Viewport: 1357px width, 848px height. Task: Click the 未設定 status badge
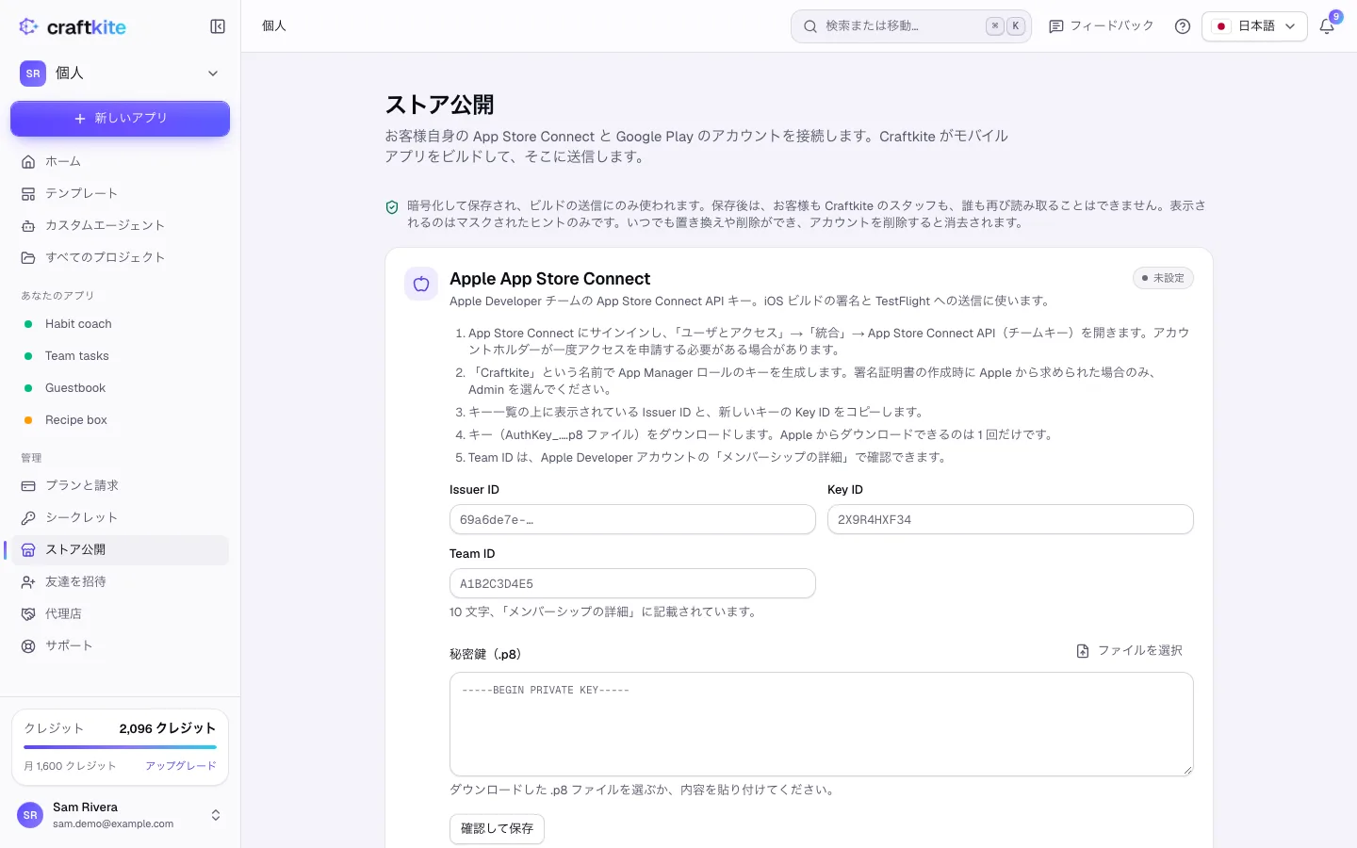[1163, 278]
